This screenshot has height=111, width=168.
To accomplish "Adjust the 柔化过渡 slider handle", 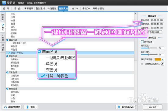I will pos(148,55).
